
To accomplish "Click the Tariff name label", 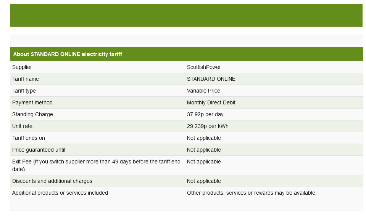I will pos(26,79).
